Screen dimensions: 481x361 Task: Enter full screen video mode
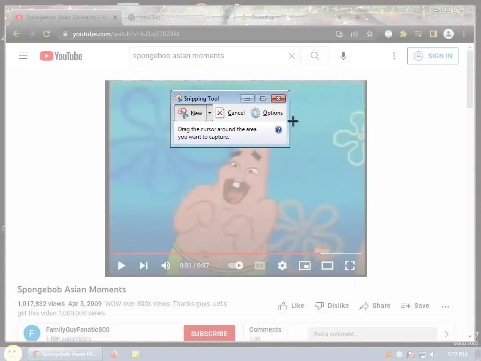pos(349,266)
